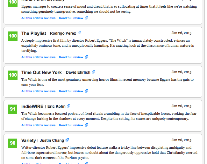Select the 100 score badge for Time Out New York
Image resolution: width=207 pixels, height=164 pixels.
point(13,75)
